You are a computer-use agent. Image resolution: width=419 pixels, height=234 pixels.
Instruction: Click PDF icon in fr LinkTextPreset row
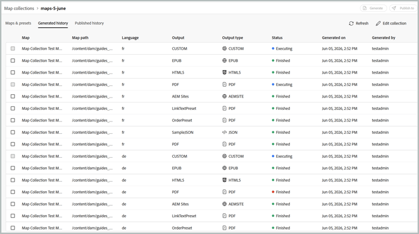coord(225,108)
